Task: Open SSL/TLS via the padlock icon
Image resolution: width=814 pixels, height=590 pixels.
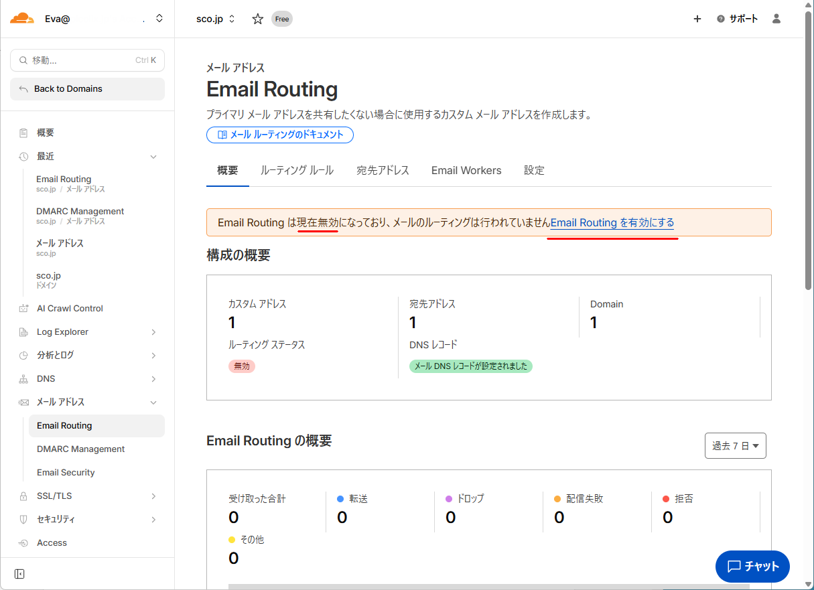Action: (x=23, y=496)
